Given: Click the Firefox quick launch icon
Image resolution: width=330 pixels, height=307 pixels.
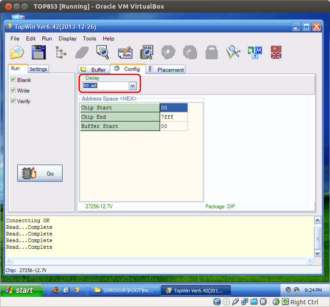Looking at the screenshot, I should [56, 290].
